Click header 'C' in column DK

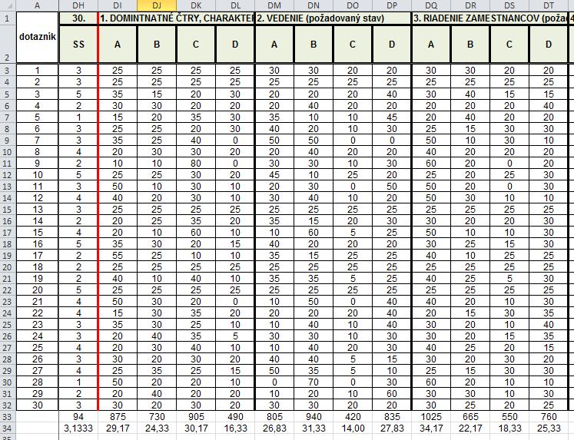[x=196, y=45]
